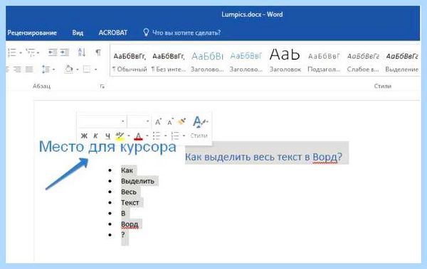
Task: Decrease indent using the ribbon icon
Action: (x=52, y=53)
